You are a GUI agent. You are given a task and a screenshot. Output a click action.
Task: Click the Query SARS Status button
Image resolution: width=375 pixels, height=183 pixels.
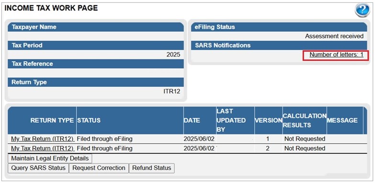point(38,168)
